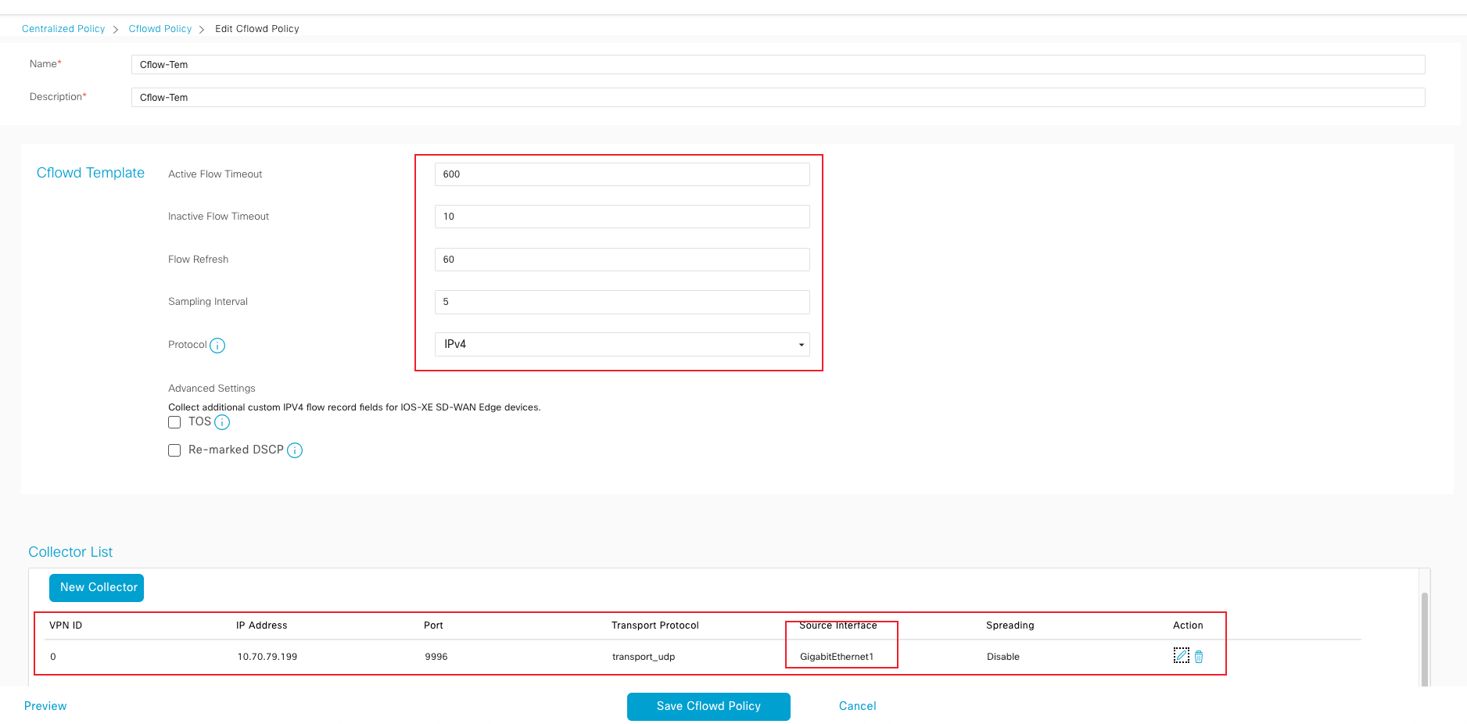Delete the collector using trash icon
The image size is (1467, 724).
1199,657
